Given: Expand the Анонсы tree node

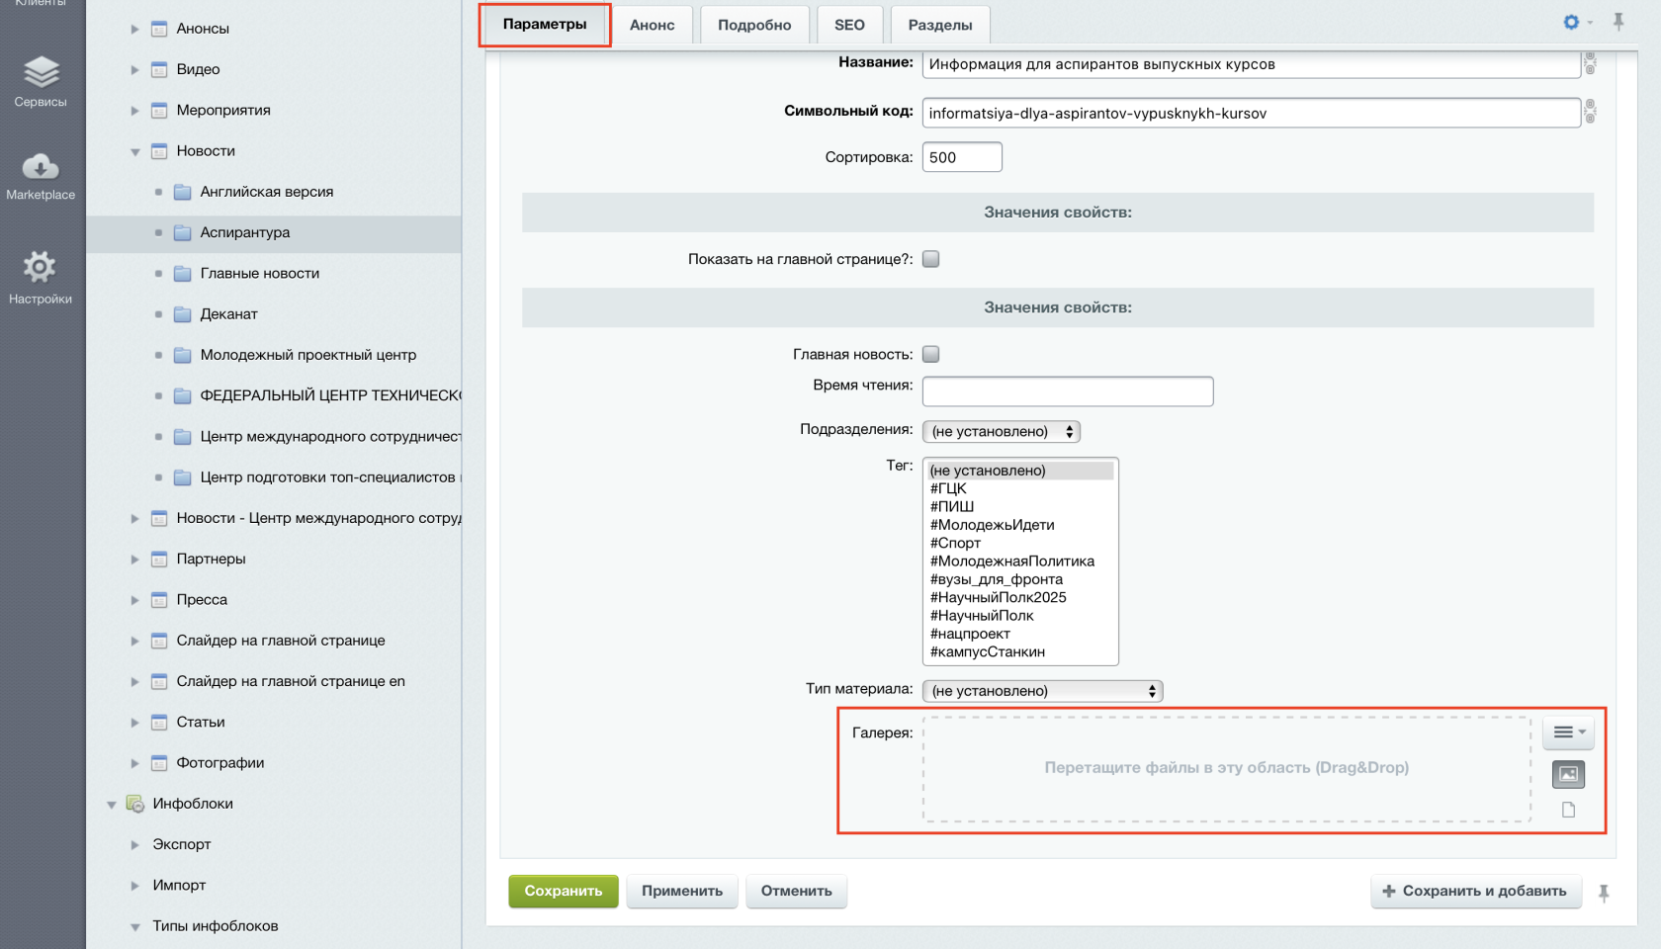Looking at the screenshot, I should [135, 30].
